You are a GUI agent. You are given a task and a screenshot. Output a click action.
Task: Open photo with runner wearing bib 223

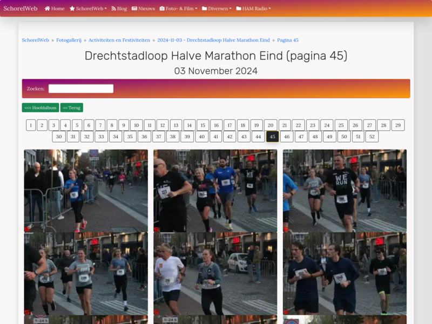click(x=215, y=191)
